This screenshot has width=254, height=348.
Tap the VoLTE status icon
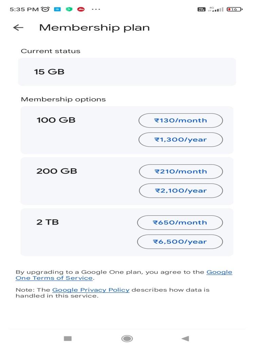(201, 9)
